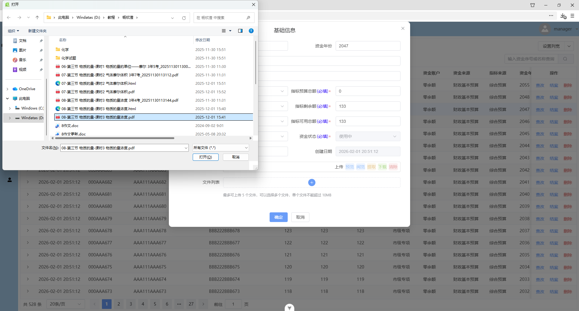Open browser downloads icon
This screenshot has width=579, height=311.
563,16
